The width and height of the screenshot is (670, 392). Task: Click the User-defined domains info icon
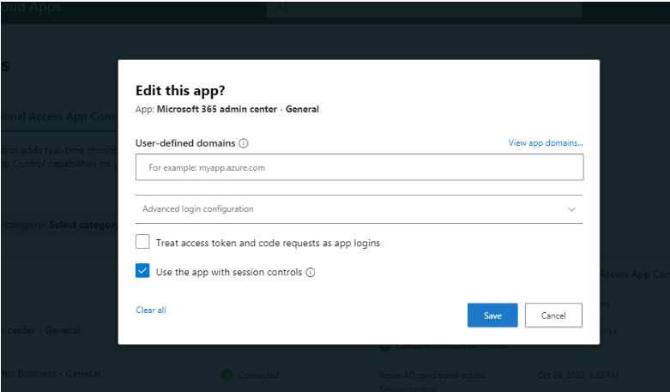pos(244,143)
